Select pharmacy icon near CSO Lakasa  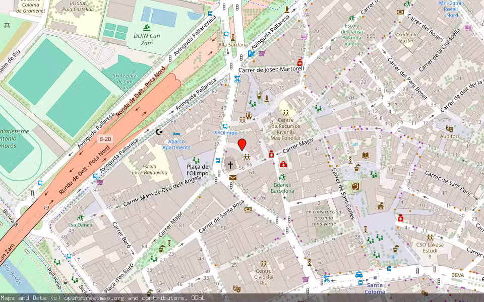click(401, 218)
